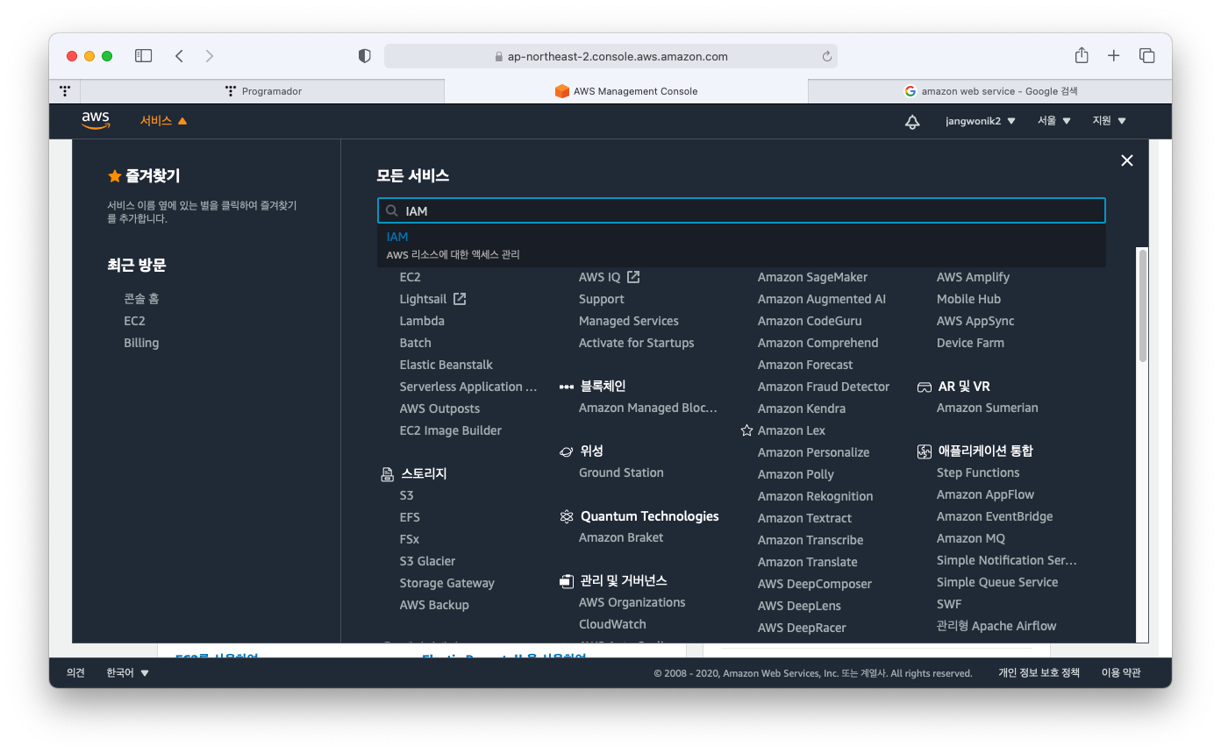Go back with the Safari back arrow
Viewport: 1221px width, 753px height.
click(179, 56)
